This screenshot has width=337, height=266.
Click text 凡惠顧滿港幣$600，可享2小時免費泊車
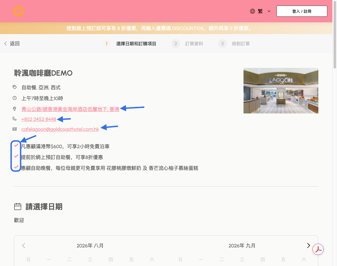coord(65,147)
